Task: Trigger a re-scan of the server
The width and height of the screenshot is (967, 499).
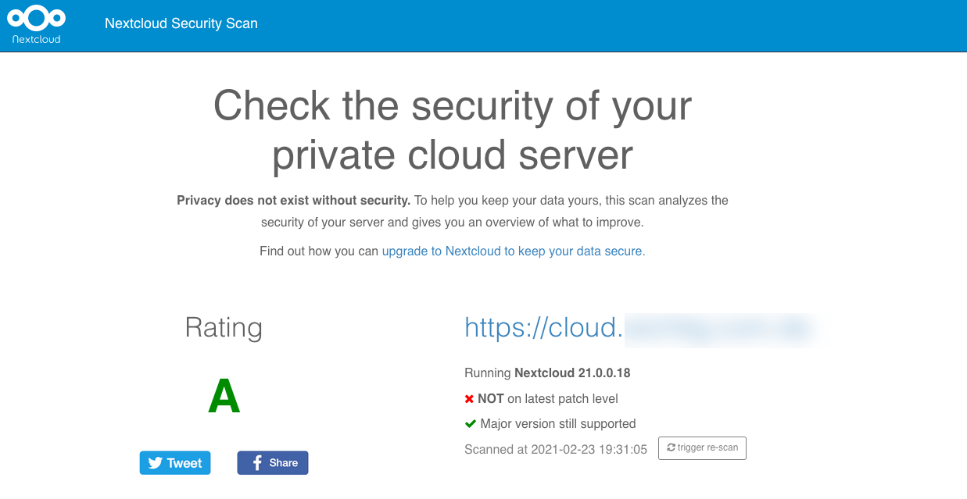Action: [x=702, y=448]
